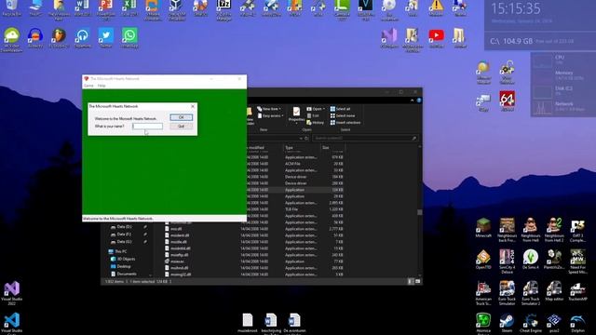Click the Properties icon in the ribbon

tap(296, 115)
